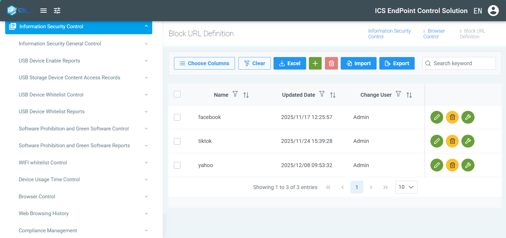
Task: Click the Choose Columns button
Action: pos(204,63)
